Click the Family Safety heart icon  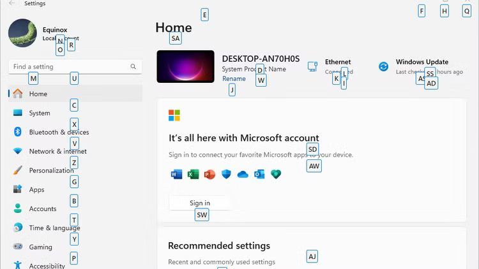[276, 174]
